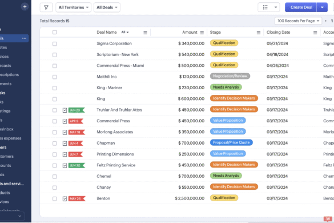Open the Truhlar And Truhlar Attys deal

(x=119, y=110)
